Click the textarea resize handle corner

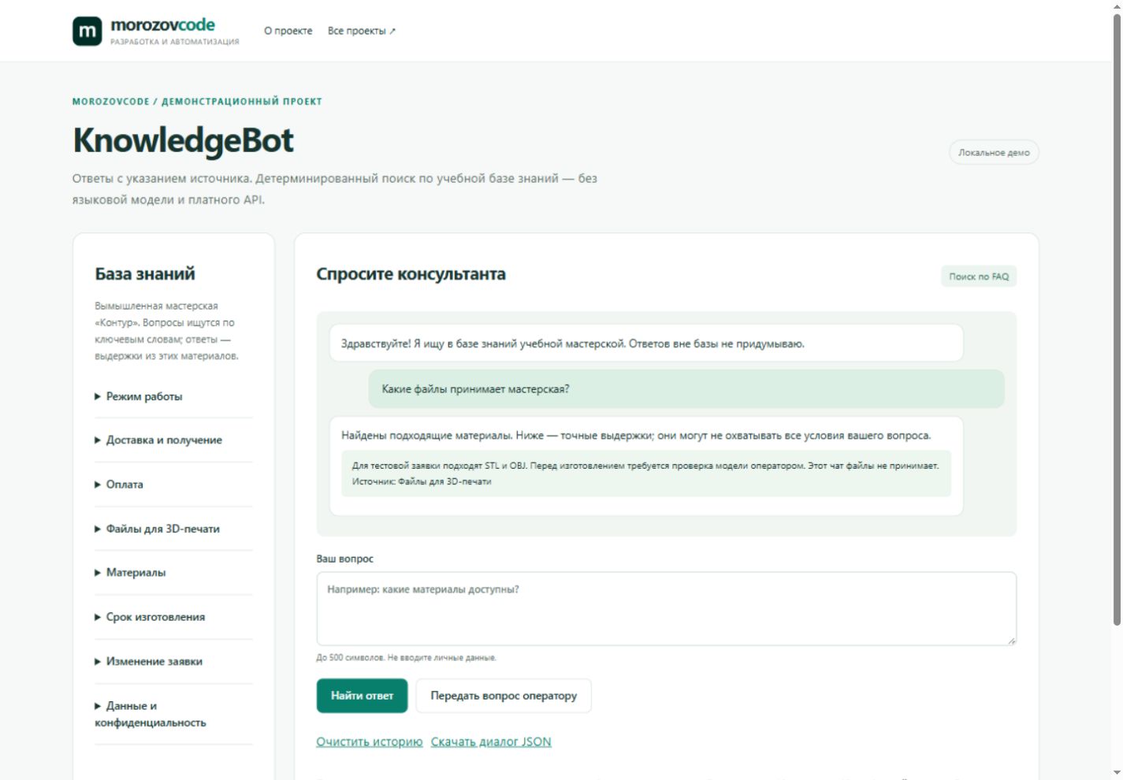point(1011,641)
